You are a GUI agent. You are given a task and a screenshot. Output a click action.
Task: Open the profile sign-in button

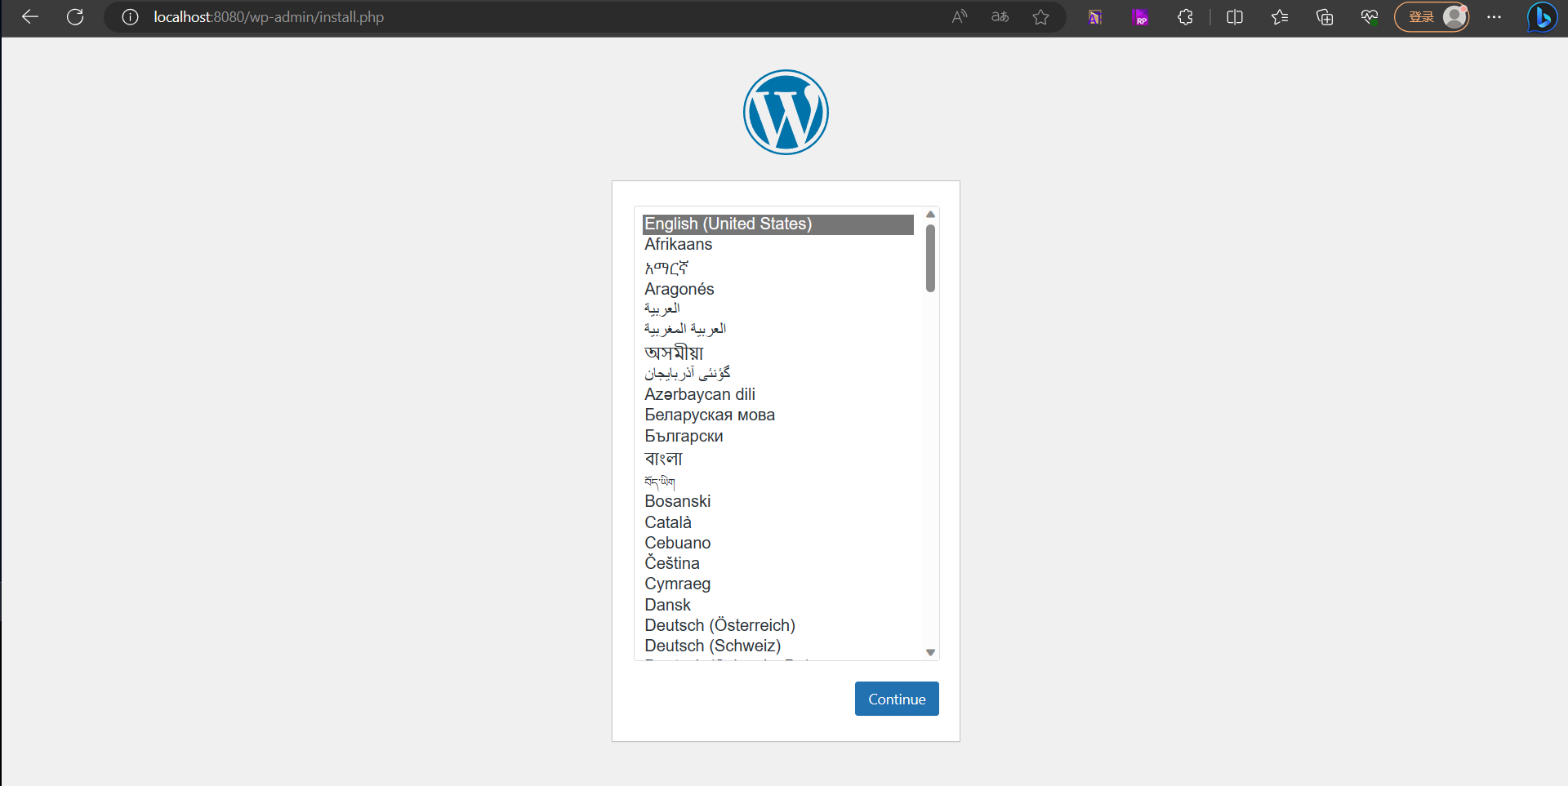click(x=1432, y=17)
